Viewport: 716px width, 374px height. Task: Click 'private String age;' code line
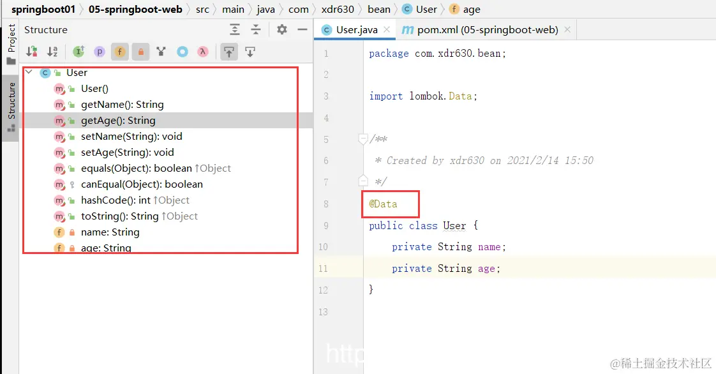[446, 269]
